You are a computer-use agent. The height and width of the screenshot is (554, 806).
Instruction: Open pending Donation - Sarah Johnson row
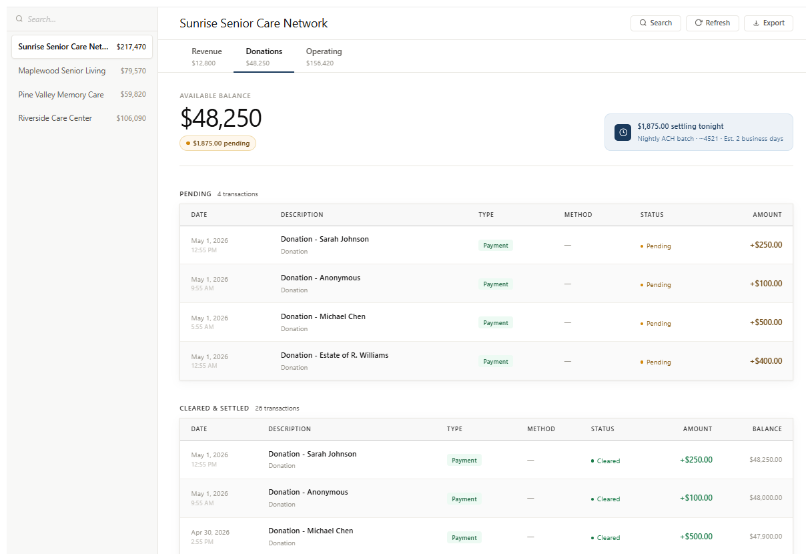[486, 245]
